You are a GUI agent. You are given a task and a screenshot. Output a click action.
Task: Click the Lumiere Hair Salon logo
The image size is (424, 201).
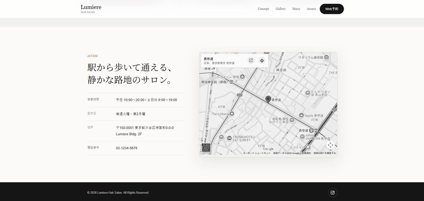91,9
